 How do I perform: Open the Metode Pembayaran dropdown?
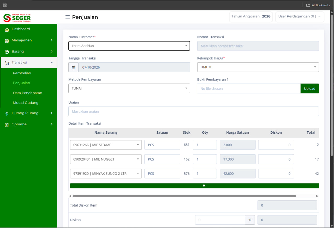tap(129, 88)
